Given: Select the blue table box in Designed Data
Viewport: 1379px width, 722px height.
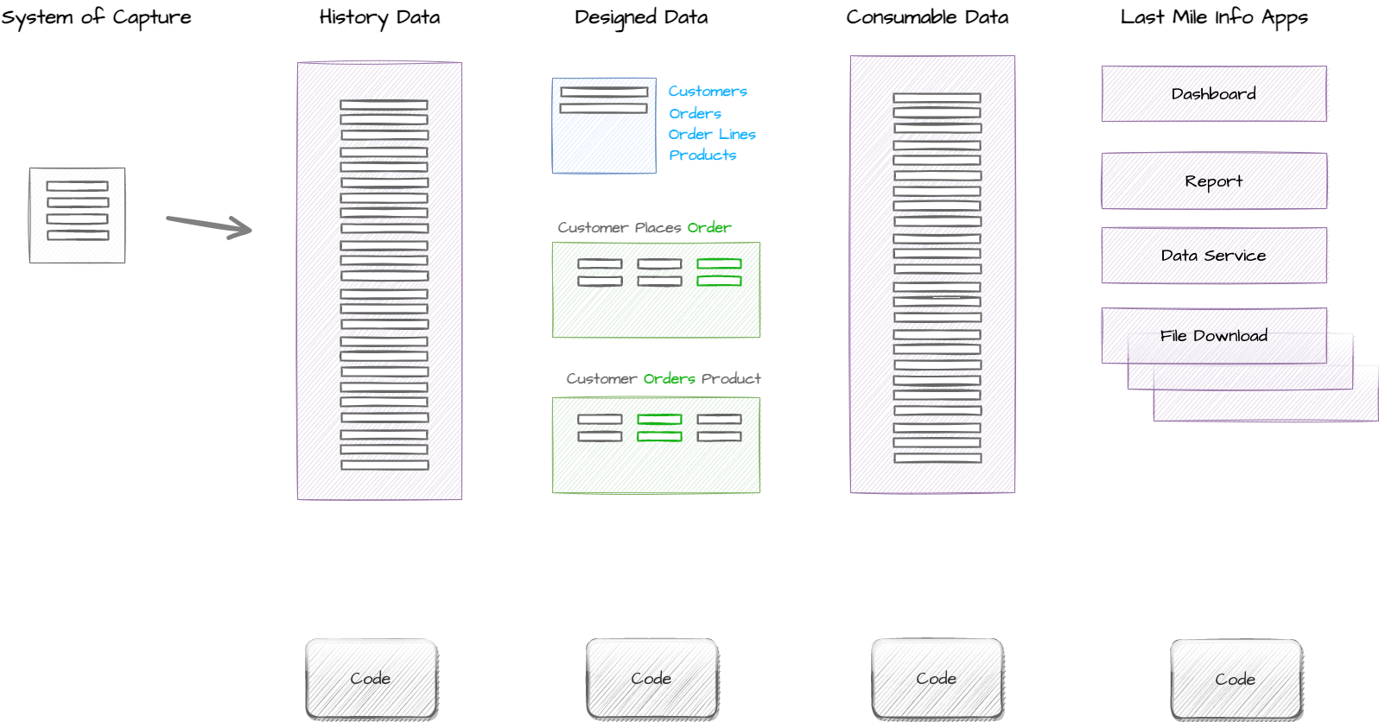Looking at the screenshot, I should click(604, 126).
